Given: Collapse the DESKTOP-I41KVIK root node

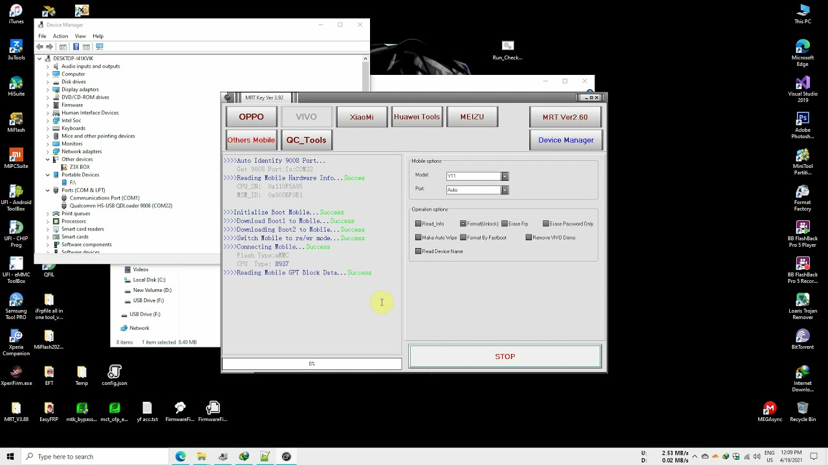Looking at the screenshot, I should tap(39, 59).
